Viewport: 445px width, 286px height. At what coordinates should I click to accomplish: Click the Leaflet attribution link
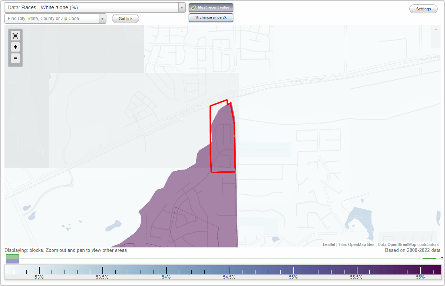click(x=329, y=244)
